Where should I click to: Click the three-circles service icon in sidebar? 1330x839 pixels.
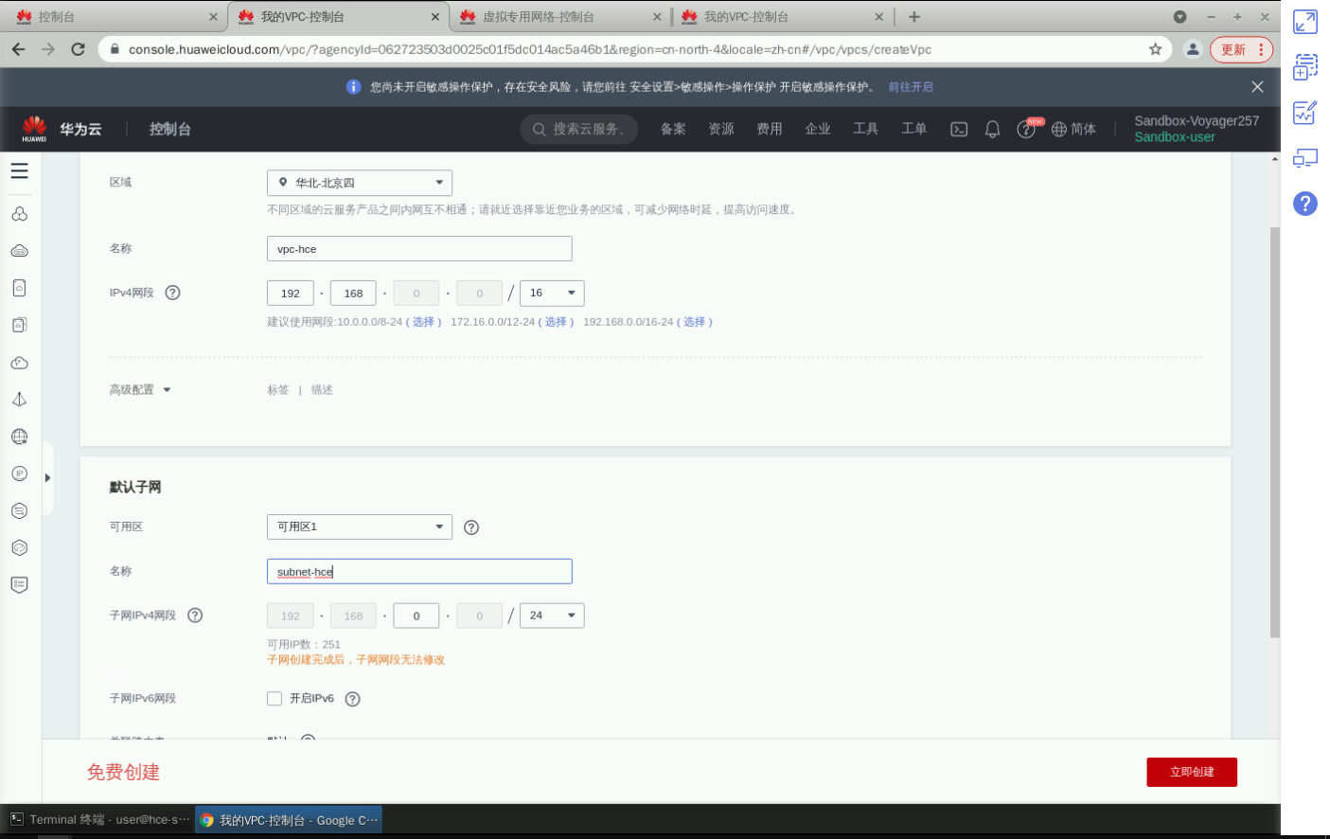click(19, 214)
